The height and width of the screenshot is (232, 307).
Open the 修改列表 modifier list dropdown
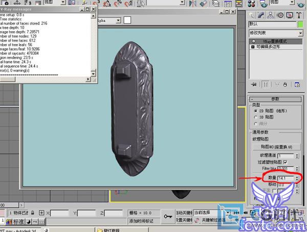tap(300, 33)
